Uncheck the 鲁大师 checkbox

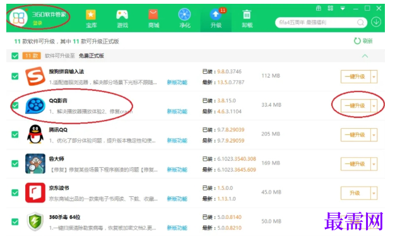pos(15,163)
